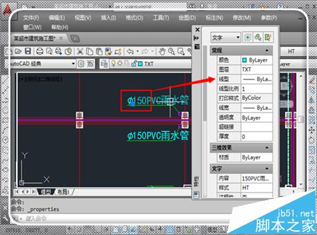Open the 文字 object type dropdown

tap(238, 37)
